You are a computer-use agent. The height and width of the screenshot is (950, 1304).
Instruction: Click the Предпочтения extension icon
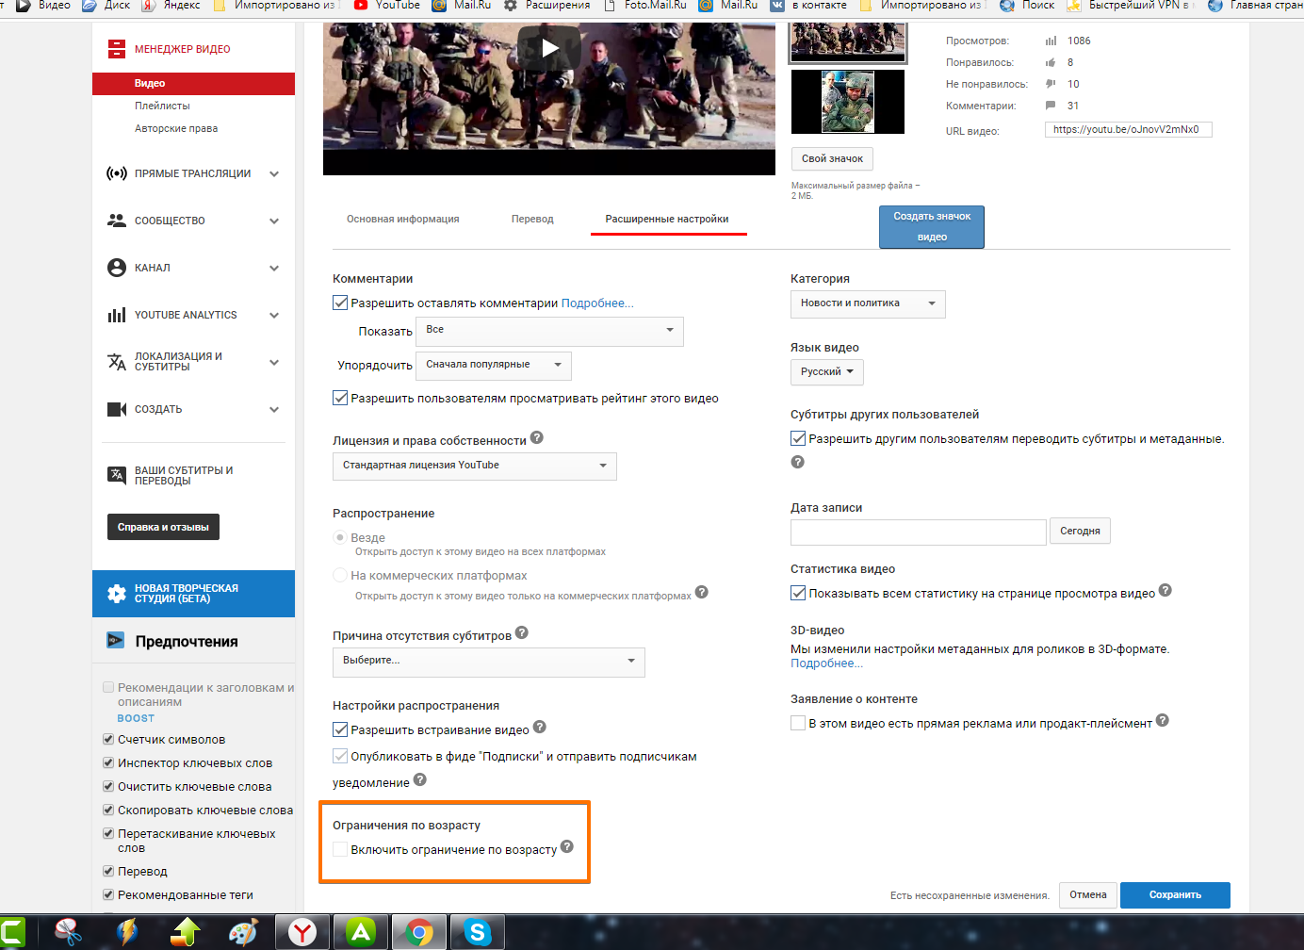[x=115, y=640]
